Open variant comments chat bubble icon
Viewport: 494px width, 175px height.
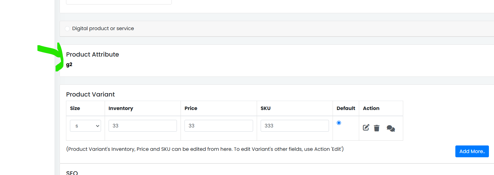click(391, 129)
